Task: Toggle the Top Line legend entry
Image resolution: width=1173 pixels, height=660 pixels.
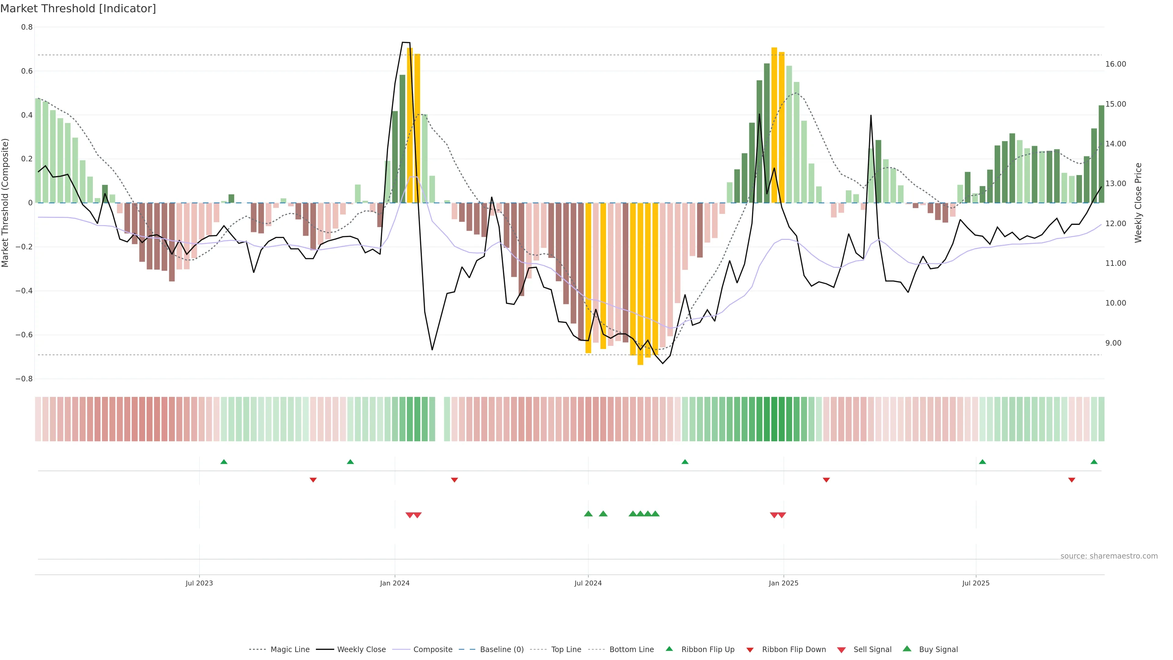Action: point(566,650)
